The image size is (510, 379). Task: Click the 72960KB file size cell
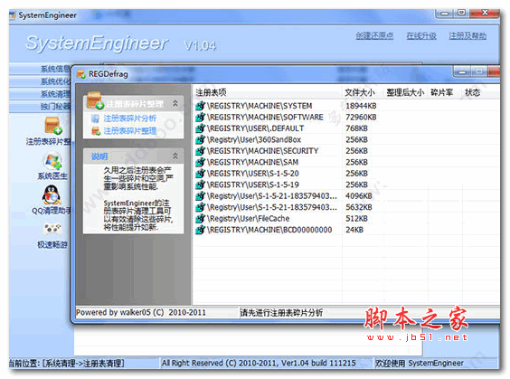click(361, 117)
